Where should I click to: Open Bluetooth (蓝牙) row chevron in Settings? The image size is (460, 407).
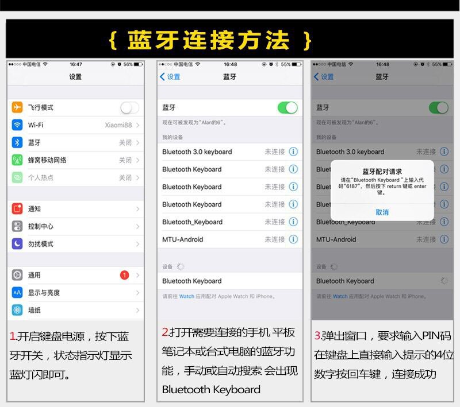137,142
